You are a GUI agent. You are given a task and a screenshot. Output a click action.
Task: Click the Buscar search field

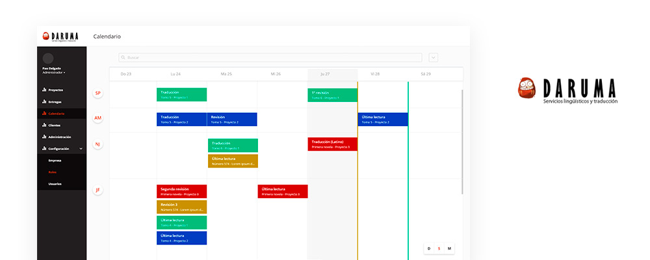[270, 57]
